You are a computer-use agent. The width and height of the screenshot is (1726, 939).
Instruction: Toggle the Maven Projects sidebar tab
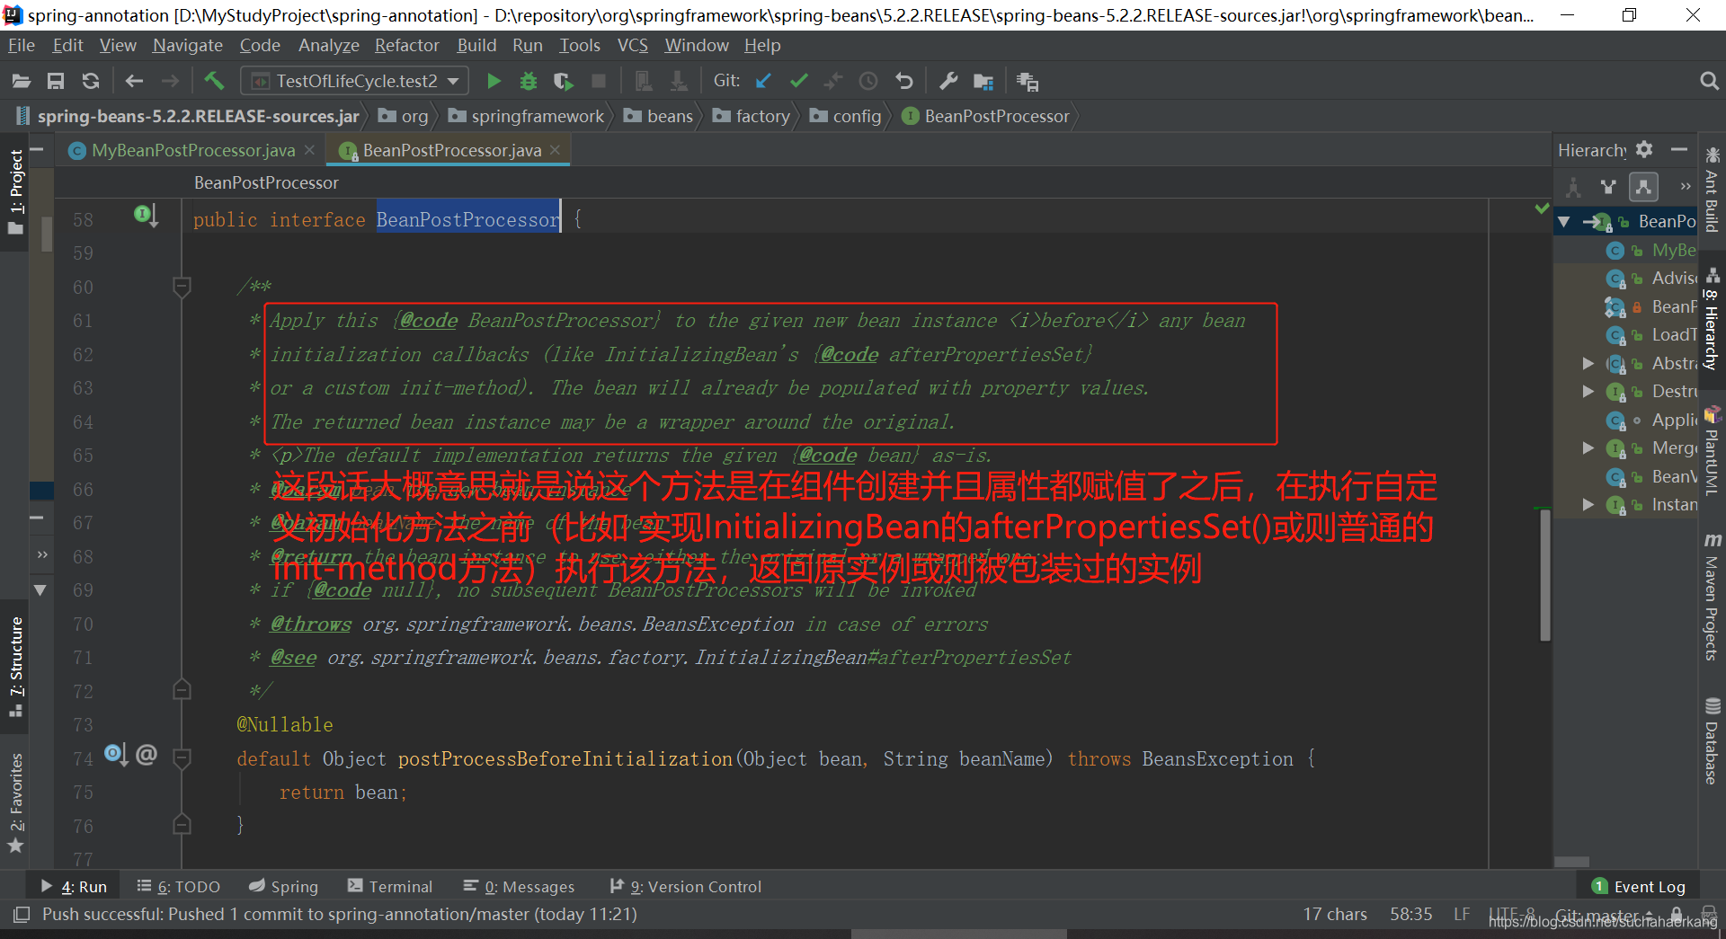pyautogui.click(x=1712, y=597)
